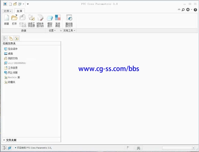
Task: Click the 新建 (New) file icon
Action: (6, 20)
